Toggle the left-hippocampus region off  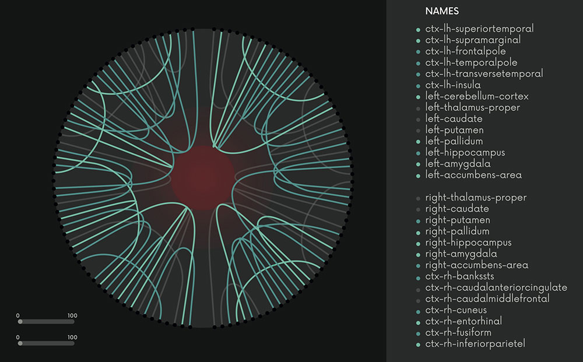tap(465, 153)
